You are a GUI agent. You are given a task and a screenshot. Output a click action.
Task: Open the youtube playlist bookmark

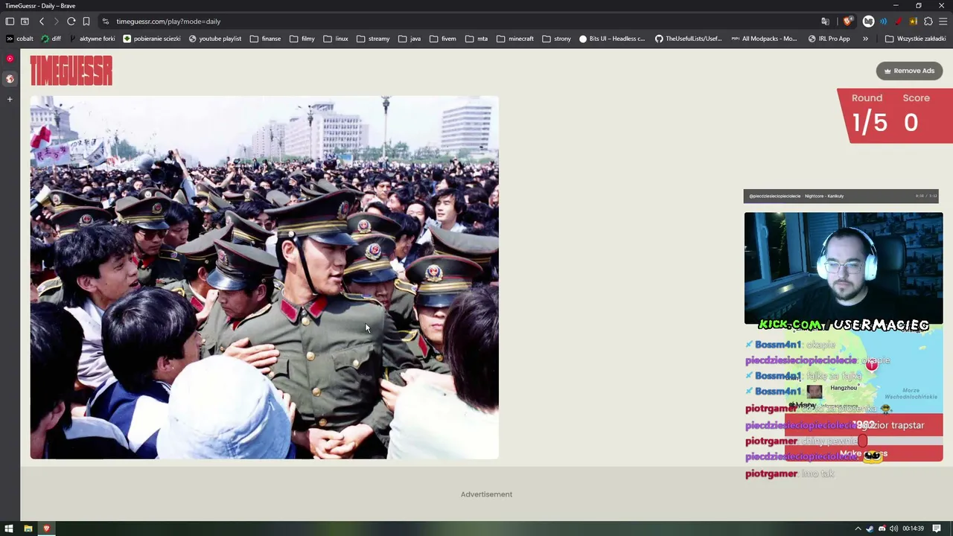(215, 39)
